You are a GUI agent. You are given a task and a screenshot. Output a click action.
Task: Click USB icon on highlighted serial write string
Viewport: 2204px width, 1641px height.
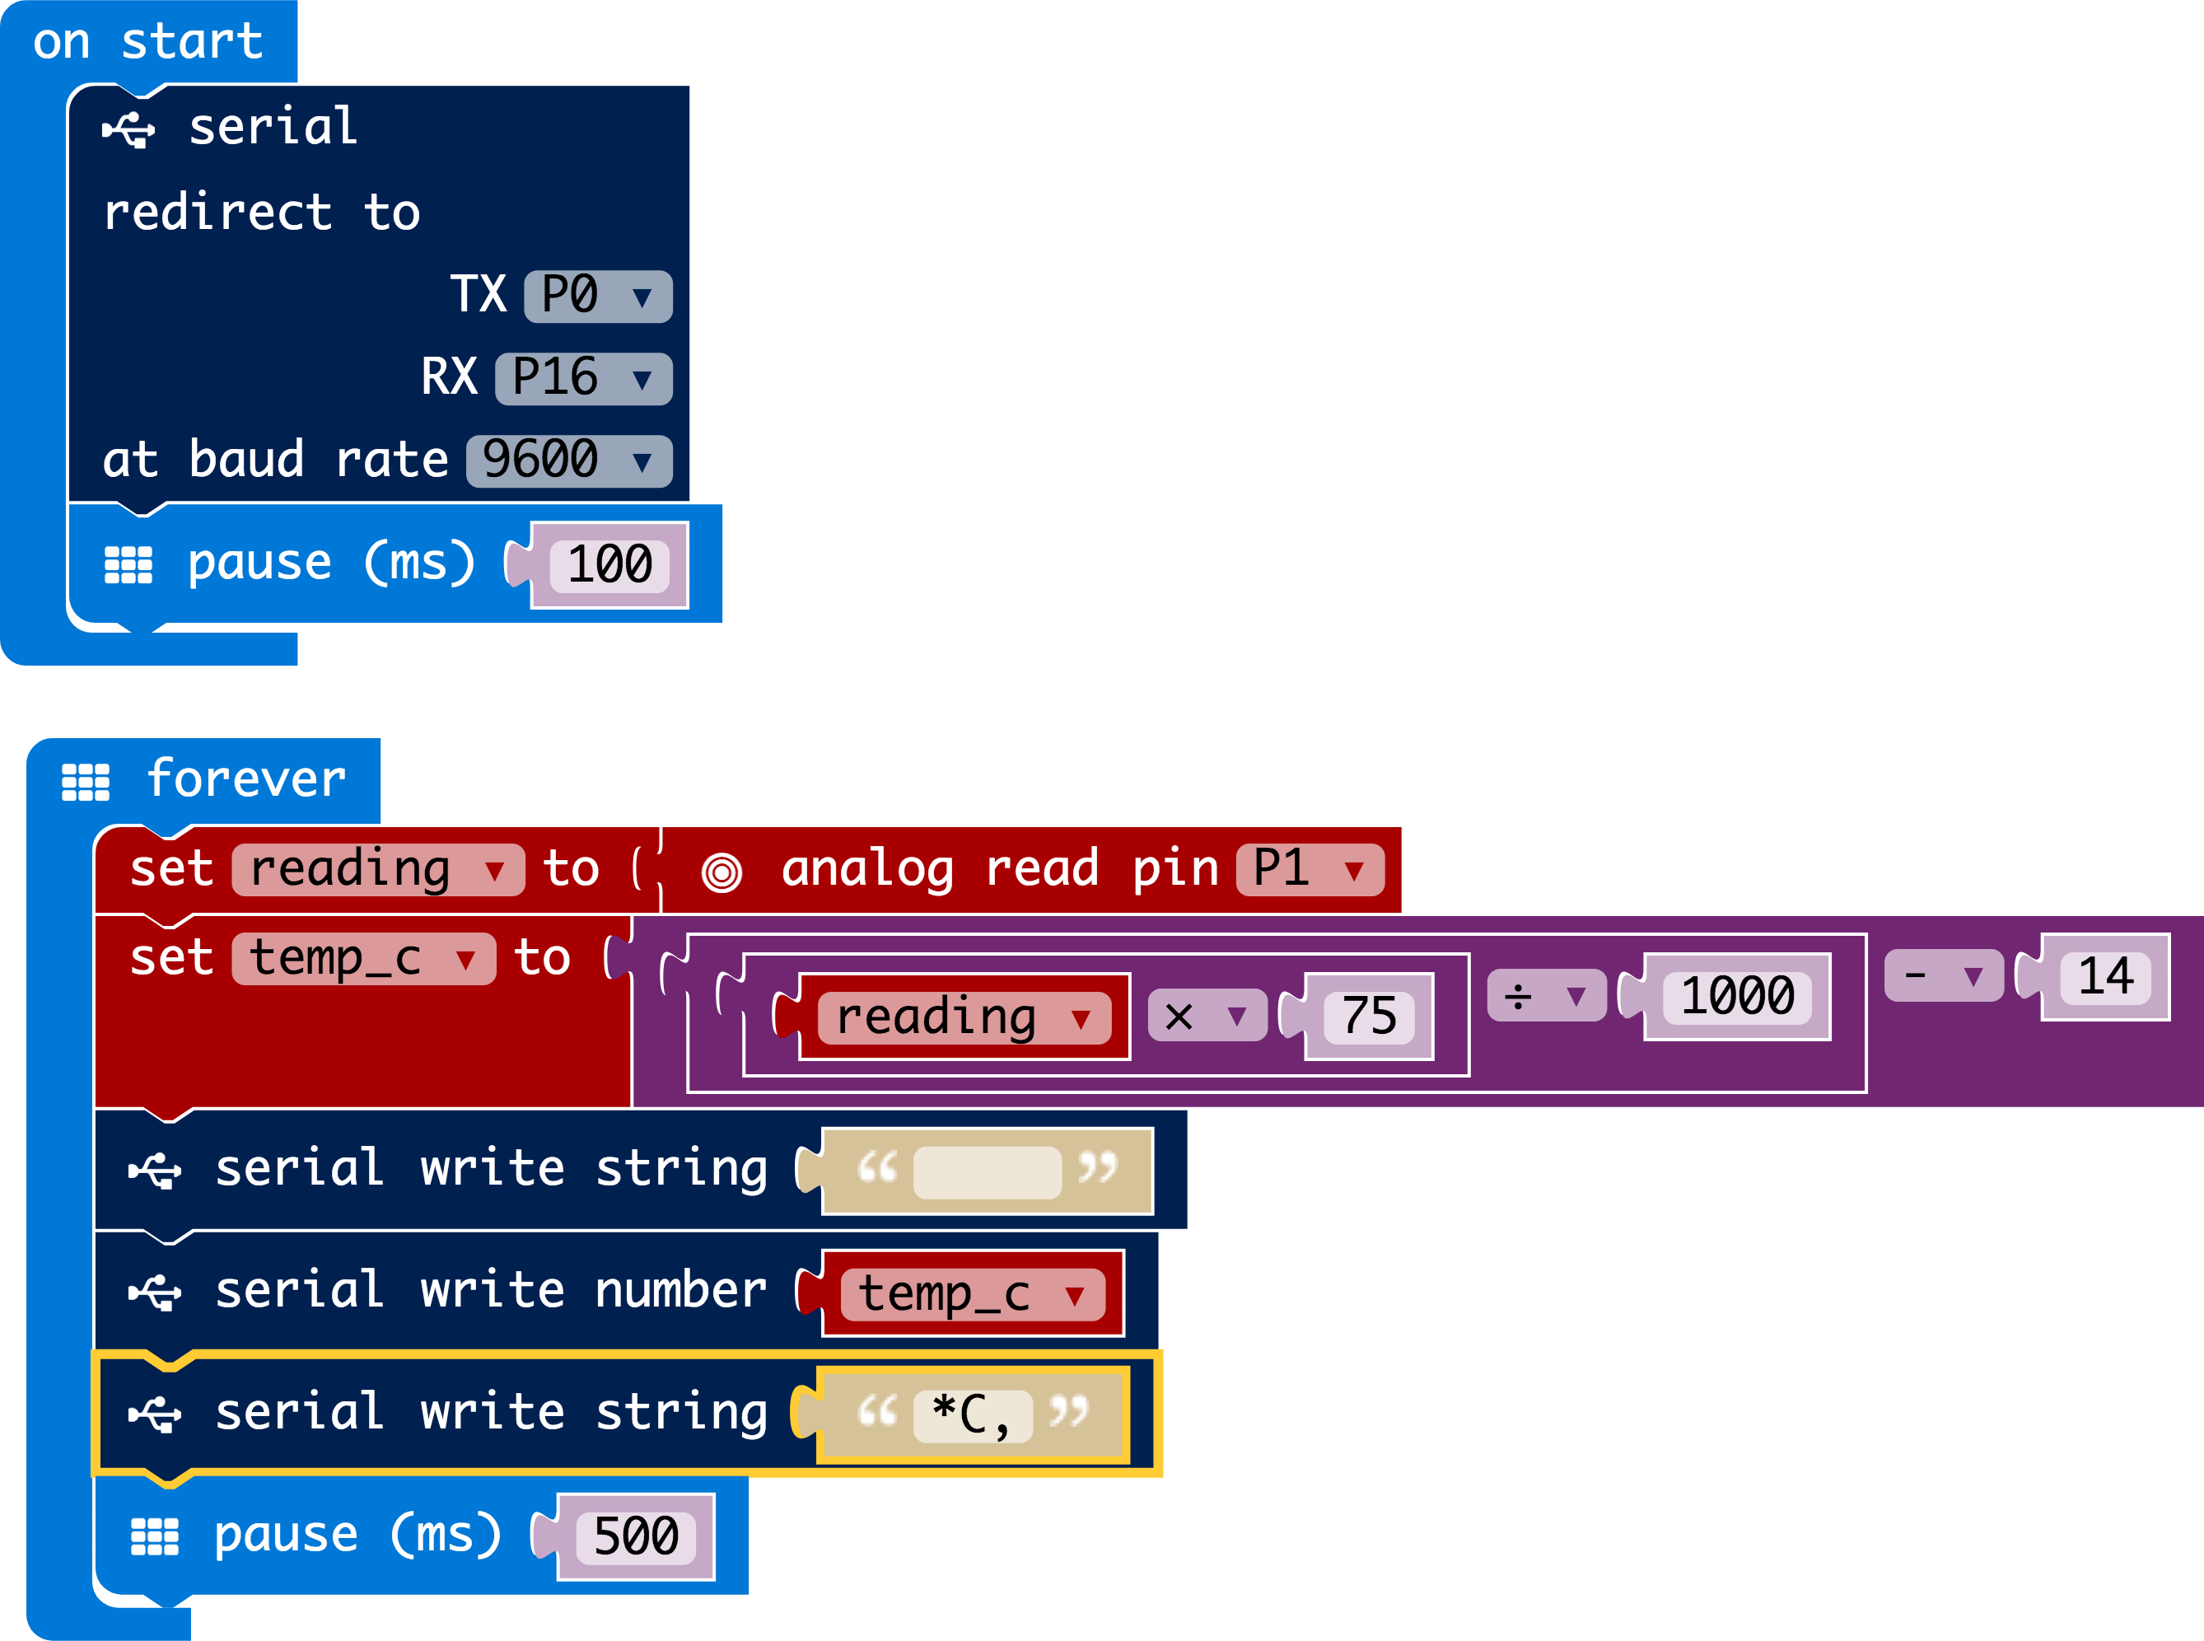coord(155,1414)
